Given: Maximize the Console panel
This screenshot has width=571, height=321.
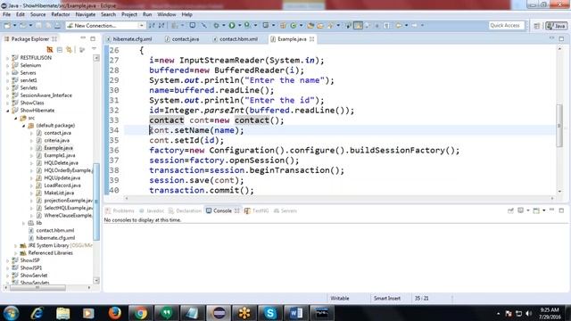Looking at the screenshot, I should pos(561,210).
